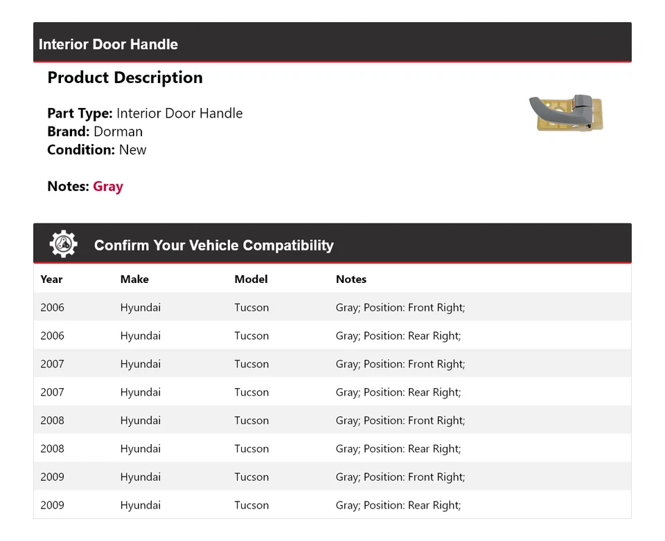Click the Model column header

(x=251, y=279)
